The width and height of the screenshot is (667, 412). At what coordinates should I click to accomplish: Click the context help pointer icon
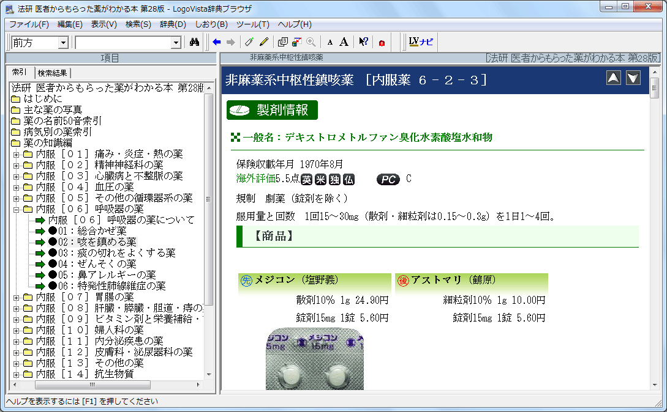[363, 42]
